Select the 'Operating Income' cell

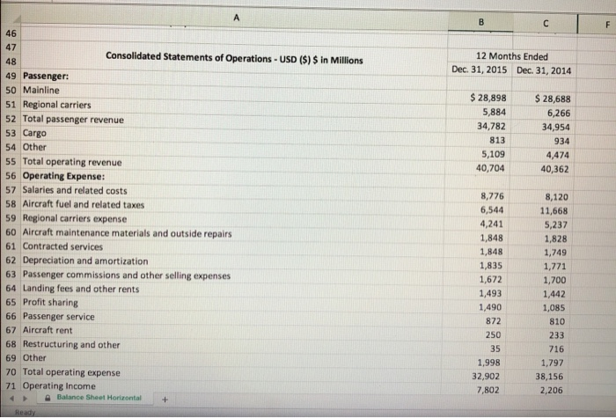(x=59, y=385)
